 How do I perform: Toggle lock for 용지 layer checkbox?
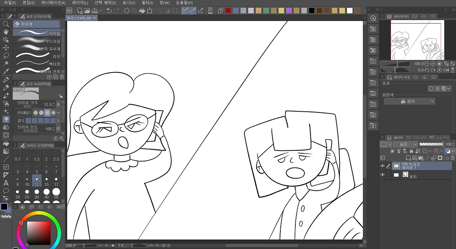pyautogui.click(x=389, y=175)
